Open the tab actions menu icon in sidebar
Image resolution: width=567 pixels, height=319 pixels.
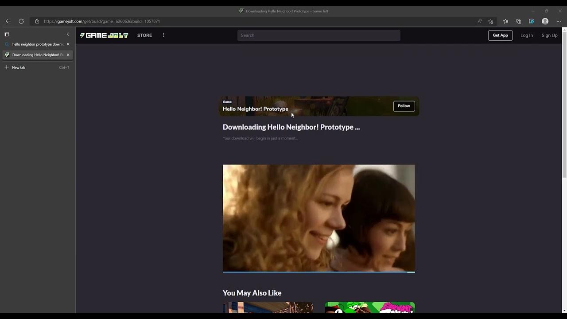tap(7, 34)
